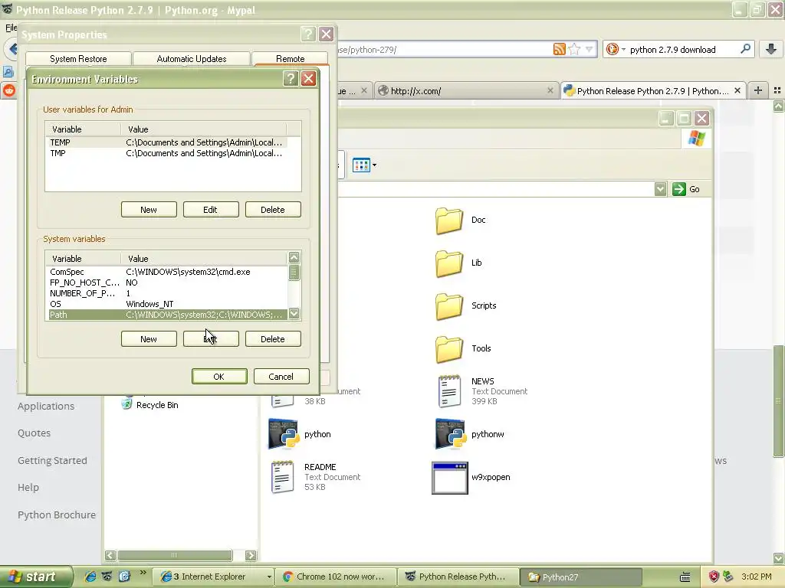Open Python Brochure sidebar link

[57, 514]
